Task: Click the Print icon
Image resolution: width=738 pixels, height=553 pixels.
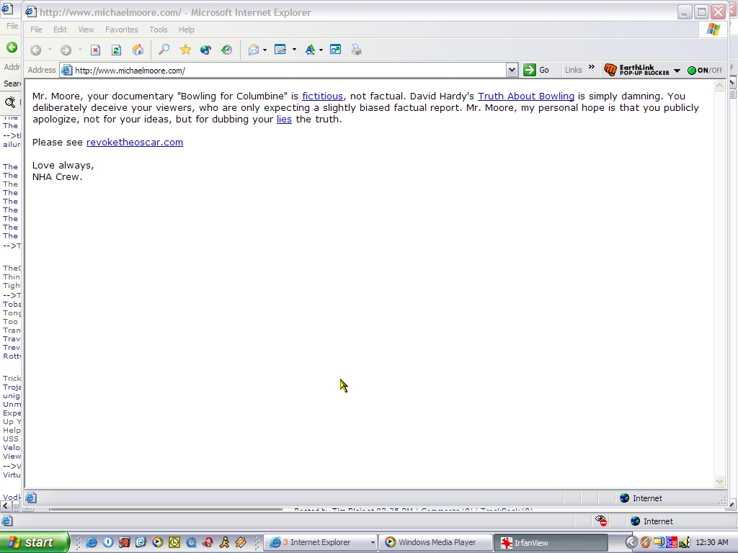Action: [x=356, y=50]
